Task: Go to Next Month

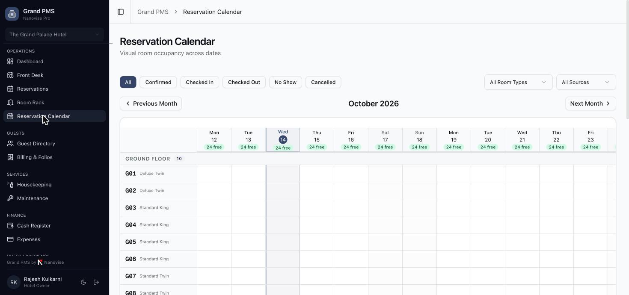Action: (590, 103)
